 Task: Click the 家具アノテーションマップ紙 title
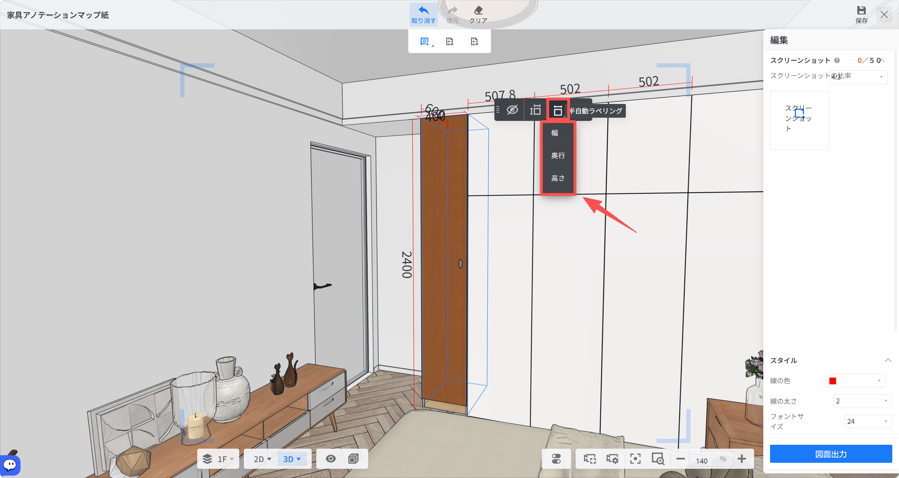(x=58, y=15)
